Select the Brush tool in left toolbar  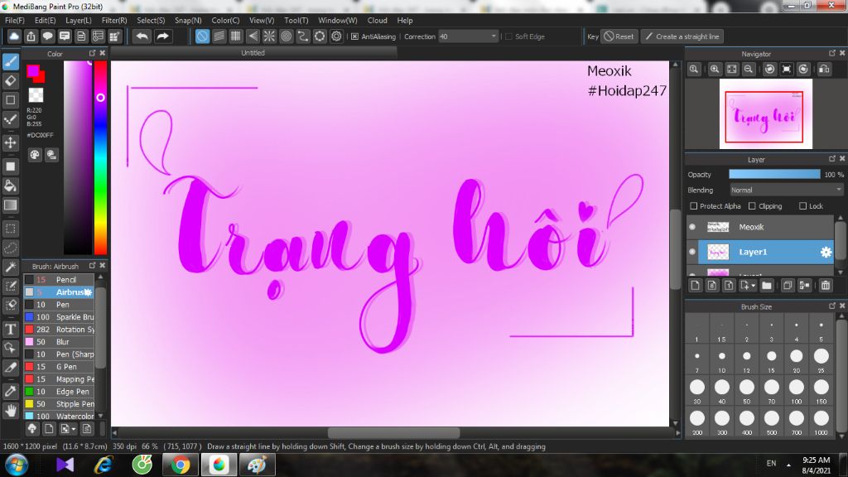pos(10,61)
